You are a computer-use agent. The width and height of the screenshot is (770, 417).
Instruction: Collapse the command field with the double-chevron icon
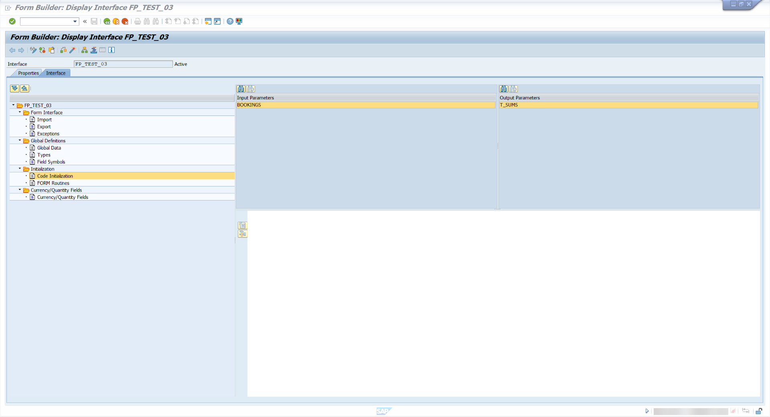click(x=85, y=21)
